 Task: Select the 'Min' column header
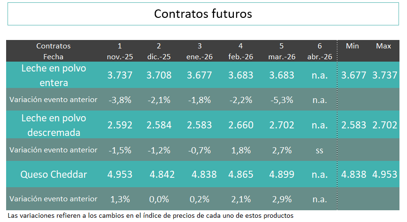(352, 46)
